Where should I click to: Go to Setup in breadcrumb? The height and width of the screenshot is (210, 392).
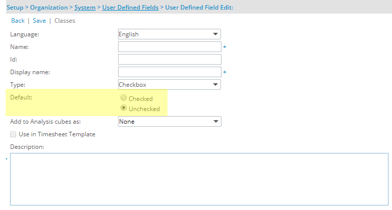click(15, 8)
